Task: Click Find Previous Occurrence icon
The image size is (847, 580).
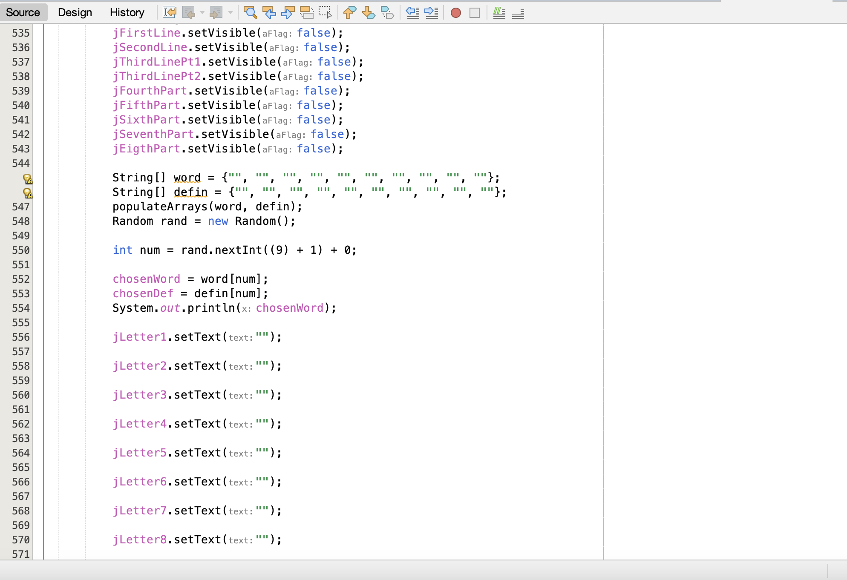Action: click(269, 12)
